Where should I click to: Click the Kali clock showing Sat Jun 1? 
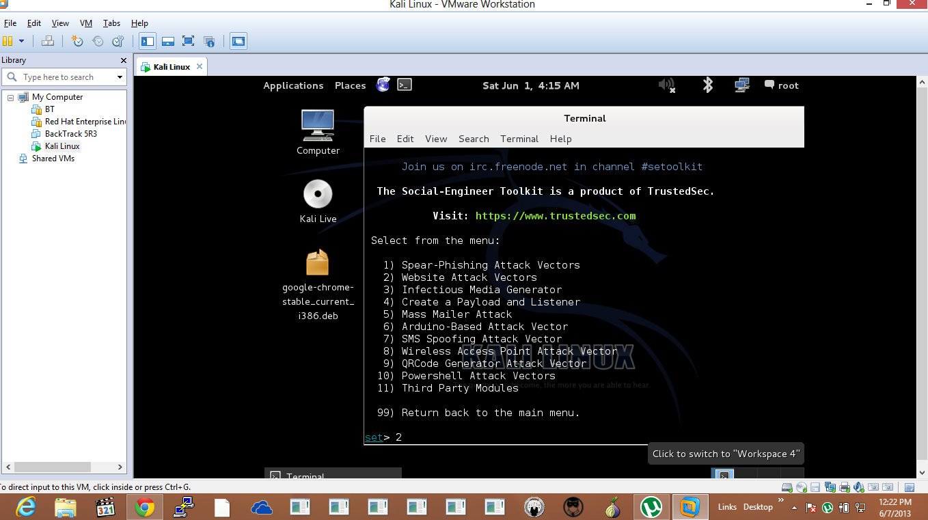(531, 85)
